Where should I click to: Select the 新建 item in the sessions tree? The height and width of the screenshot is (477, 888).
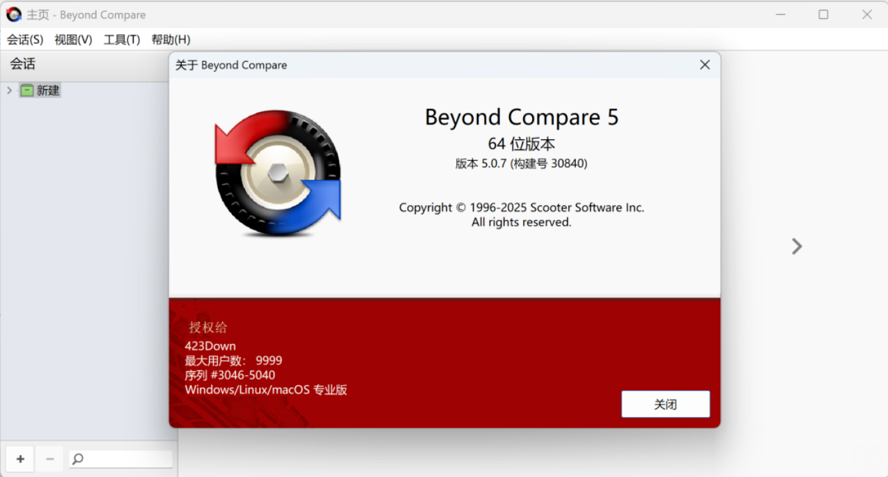click(48, 91)
